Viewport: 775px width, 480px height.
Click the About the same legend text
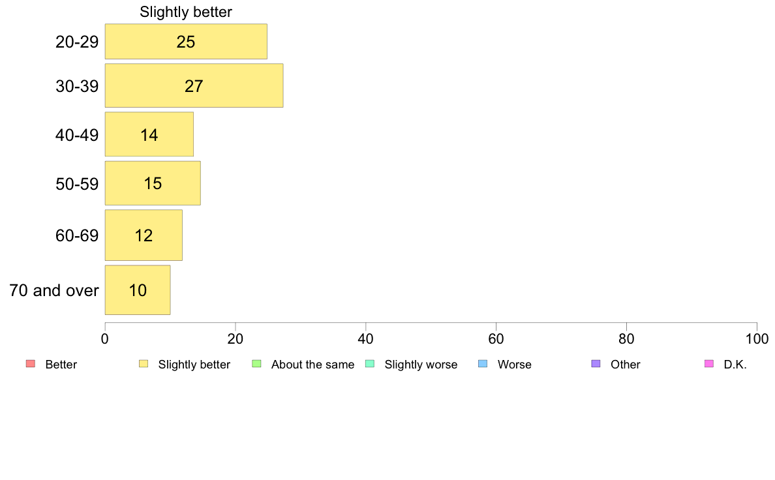(313, 365)
